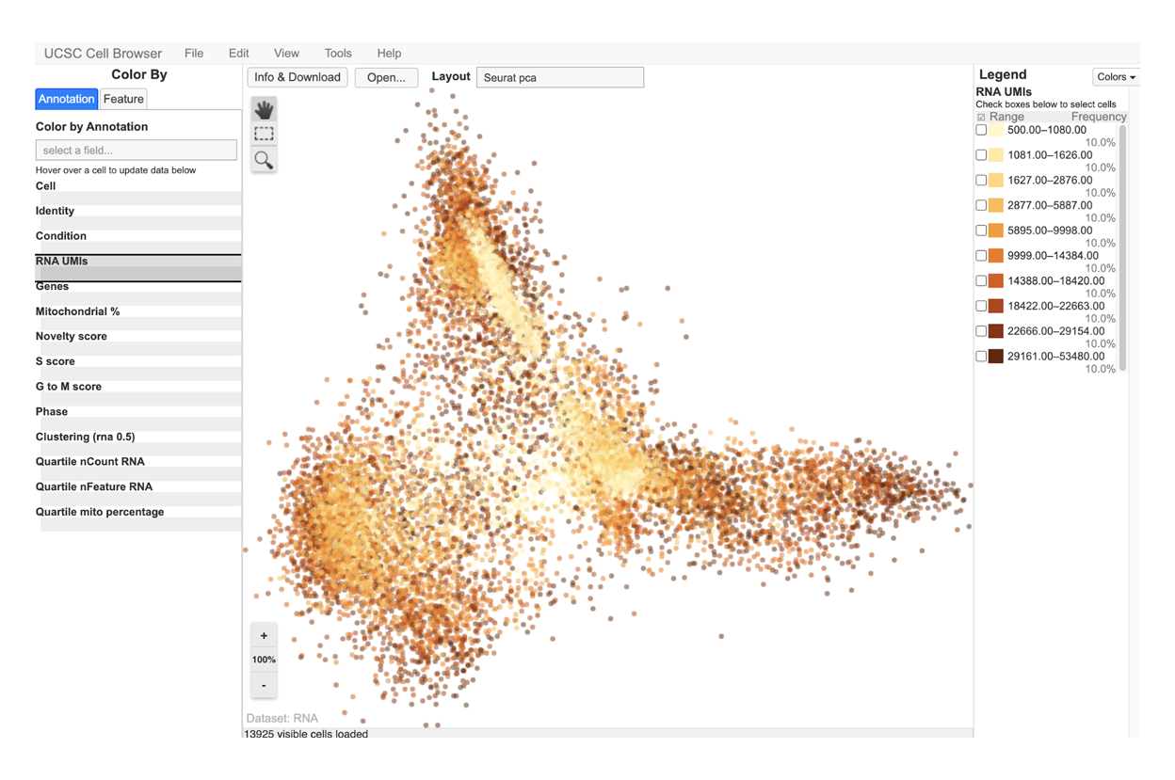Screen dimensions: 1175x780
Task: Choose the magnifier zoom tool
Action: [x=264, y=160]
